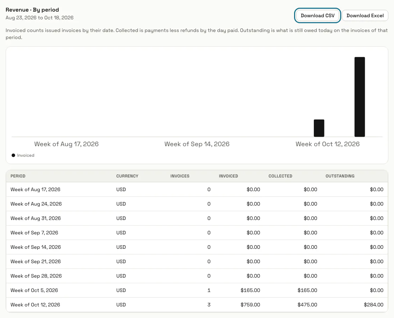Click the INVOICED column header

click(x=228, y=176)
